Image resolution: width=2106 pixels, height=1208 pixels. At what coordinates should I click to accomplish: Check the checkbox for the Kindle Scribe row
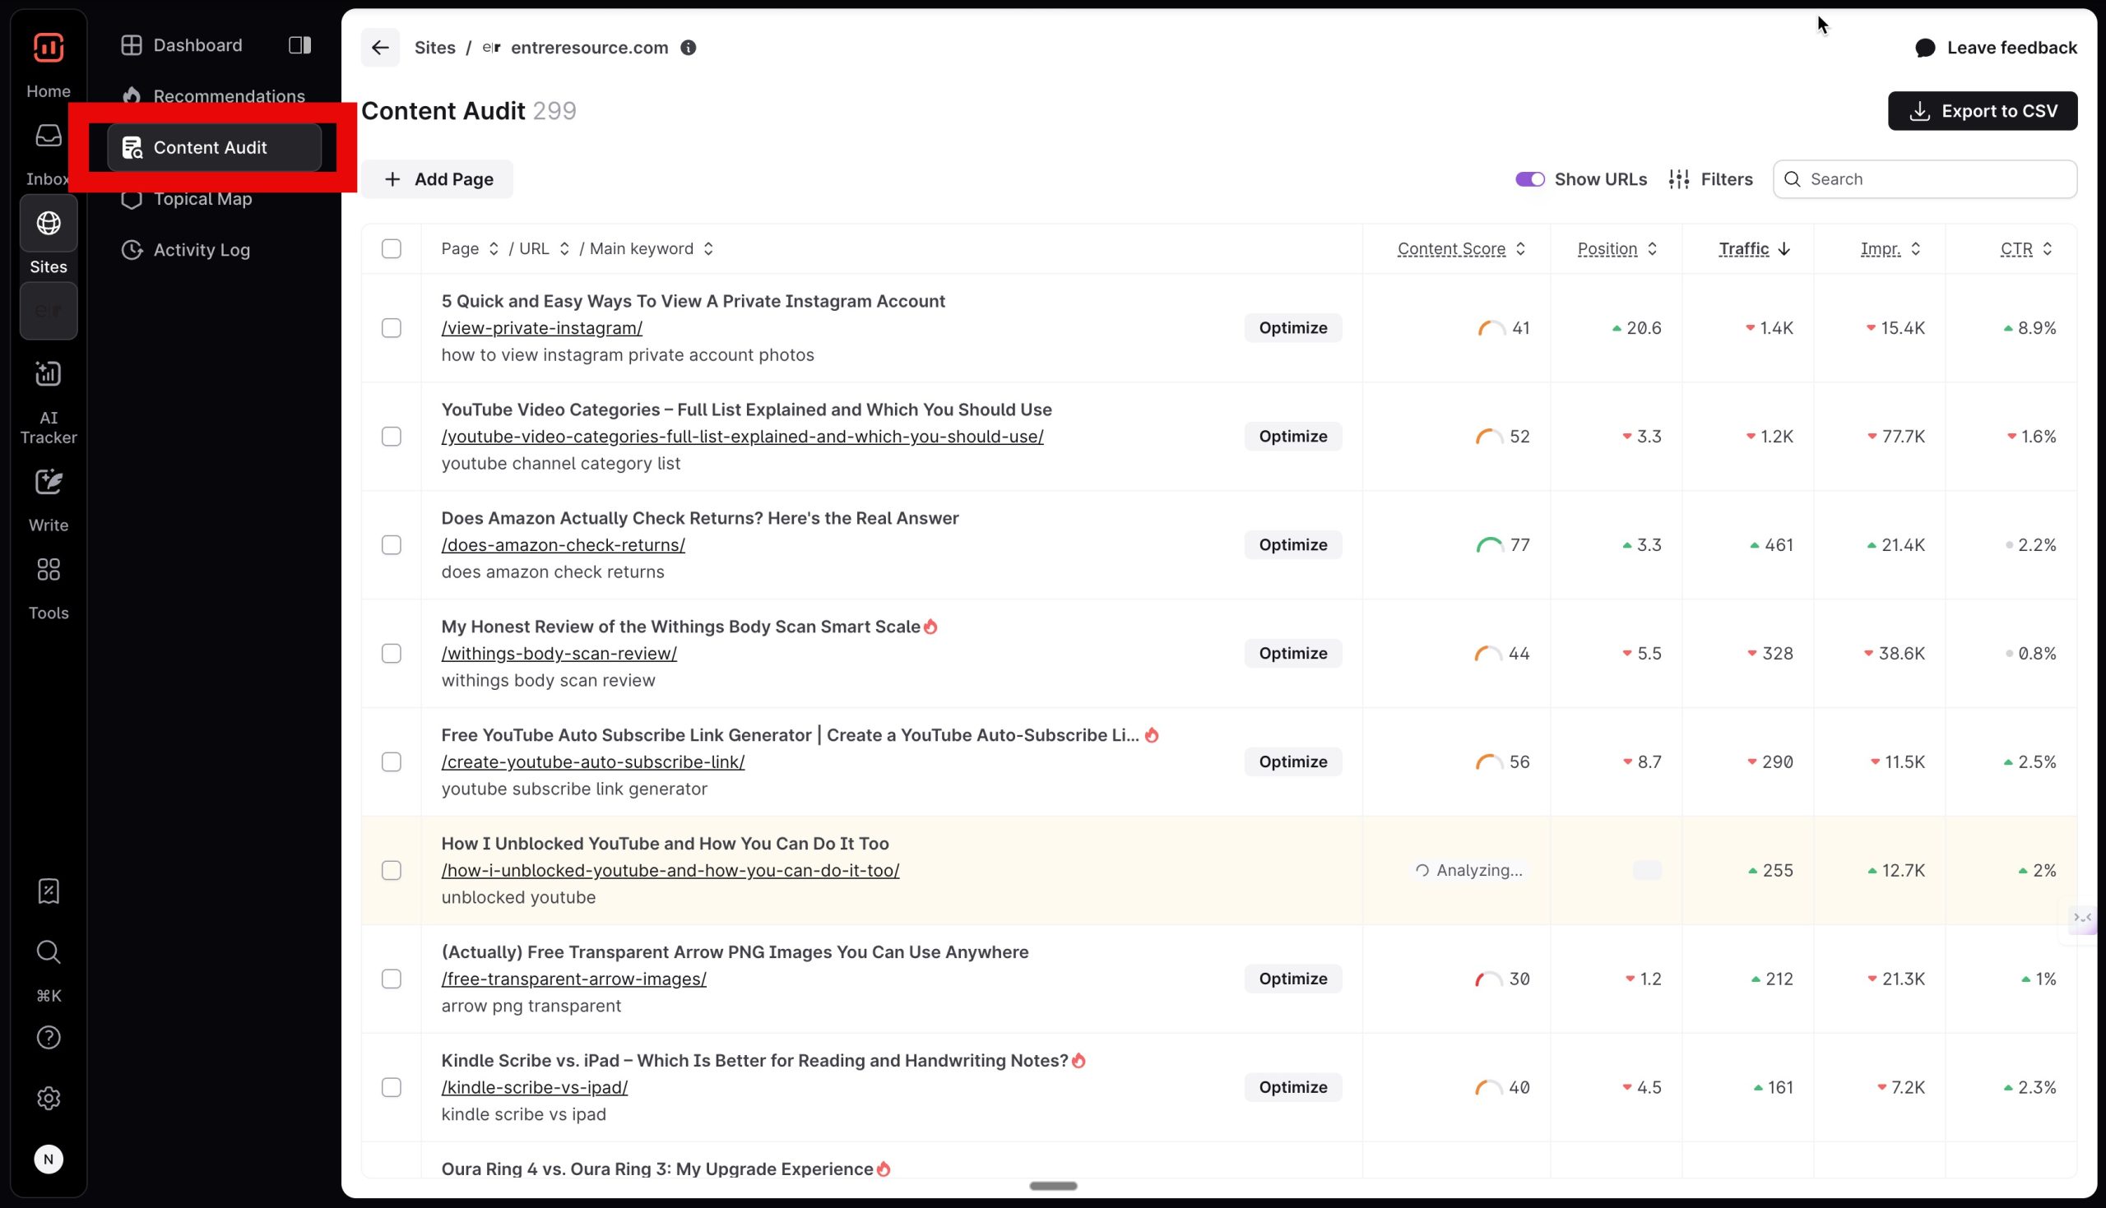pyautogui.click(x=392, y=1087)
